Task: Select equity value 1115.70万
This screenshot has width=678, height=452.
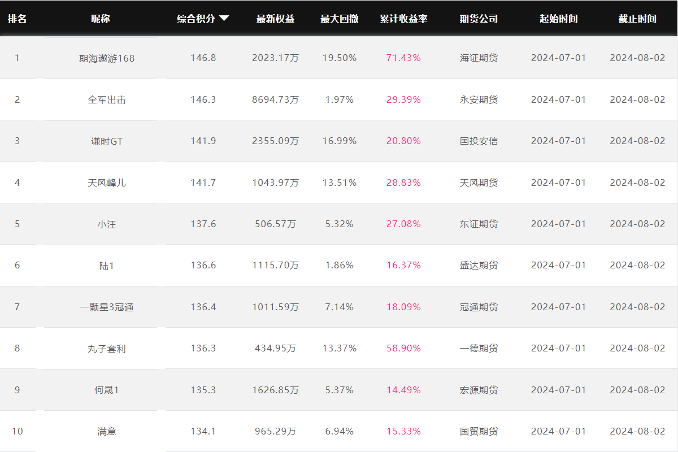Action: pos(275,265)
